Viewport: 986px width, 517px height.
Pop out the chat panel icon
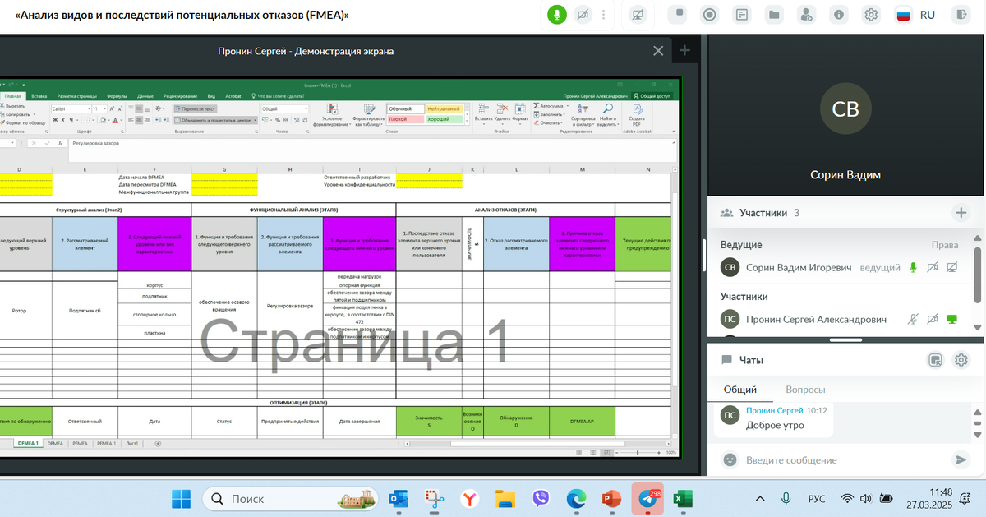click(x=935, y=360)
